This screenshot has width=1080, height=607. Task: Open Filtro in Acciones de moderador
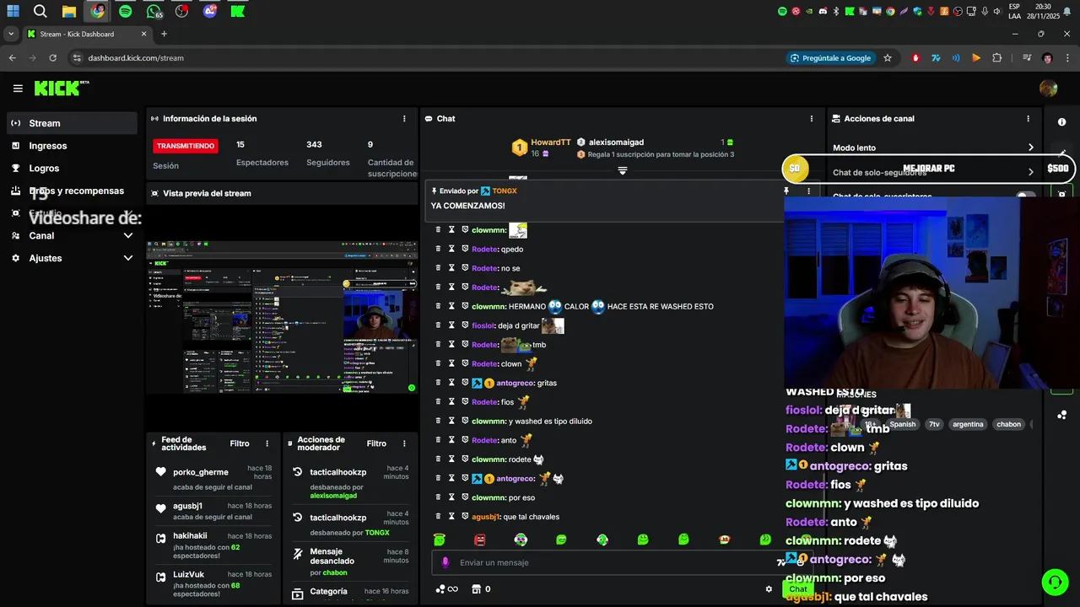point(376,443)
